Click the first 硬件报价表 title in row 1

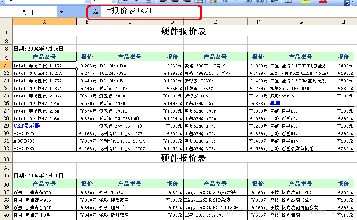coord(183,31)
